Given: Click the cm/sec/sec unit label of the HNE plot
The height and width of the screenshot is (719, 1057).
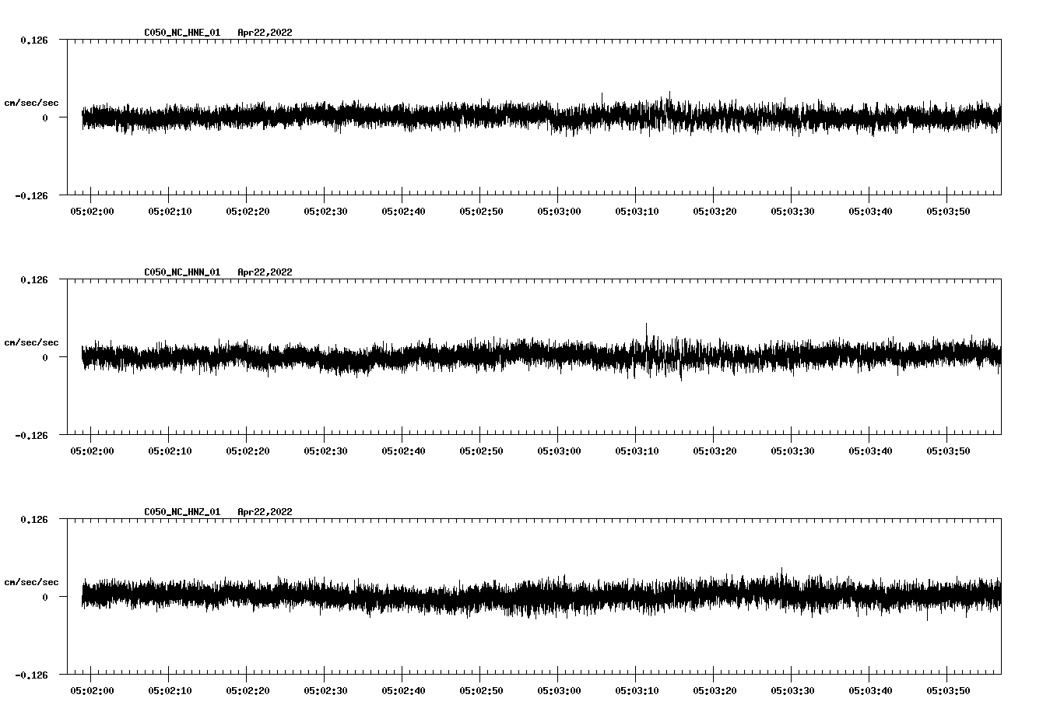Looking at the screenshot, I should pyautogui.click(x=31, y=103).
